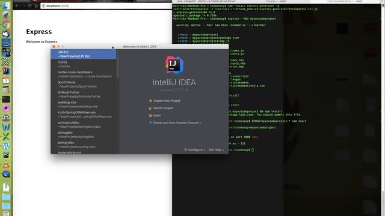This screenshot has width=385, height=216.
Task: Open the Trash in the dock
Action: click(x=6, y=213)
